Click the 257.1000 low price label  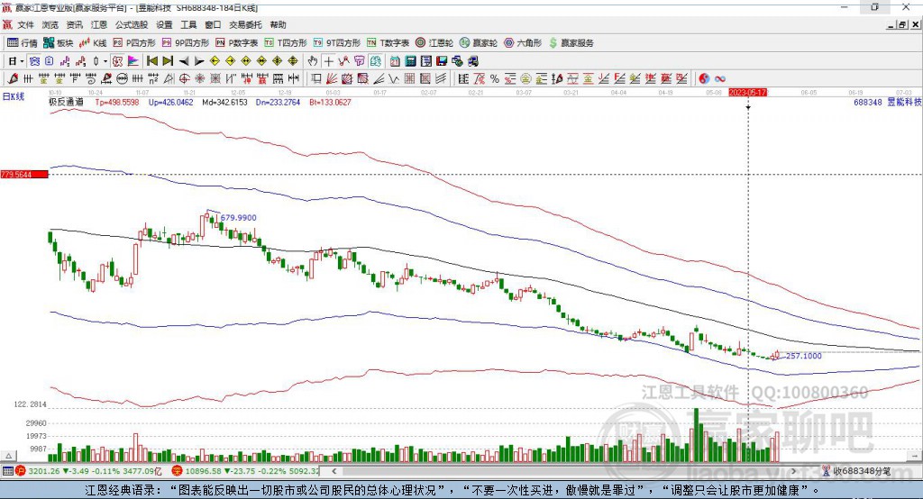[804, 356]
